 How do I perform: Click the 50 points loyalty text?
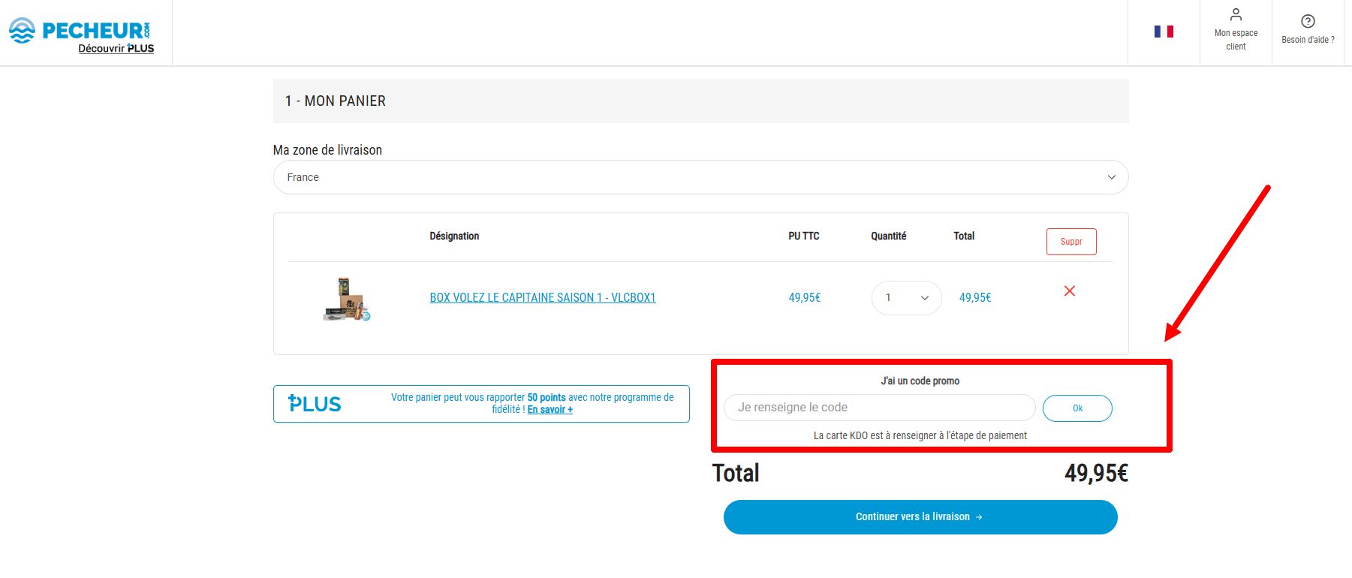tap(547, 398)
